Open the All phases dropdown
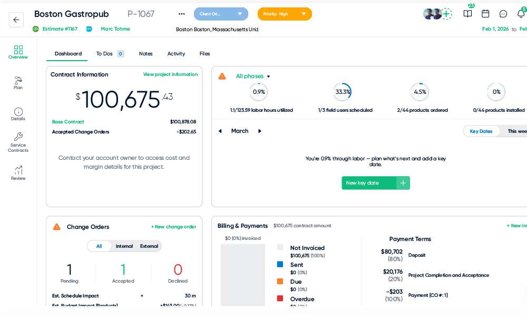Image resolution: width=527 pixels, height=319 pixels. 251,76
